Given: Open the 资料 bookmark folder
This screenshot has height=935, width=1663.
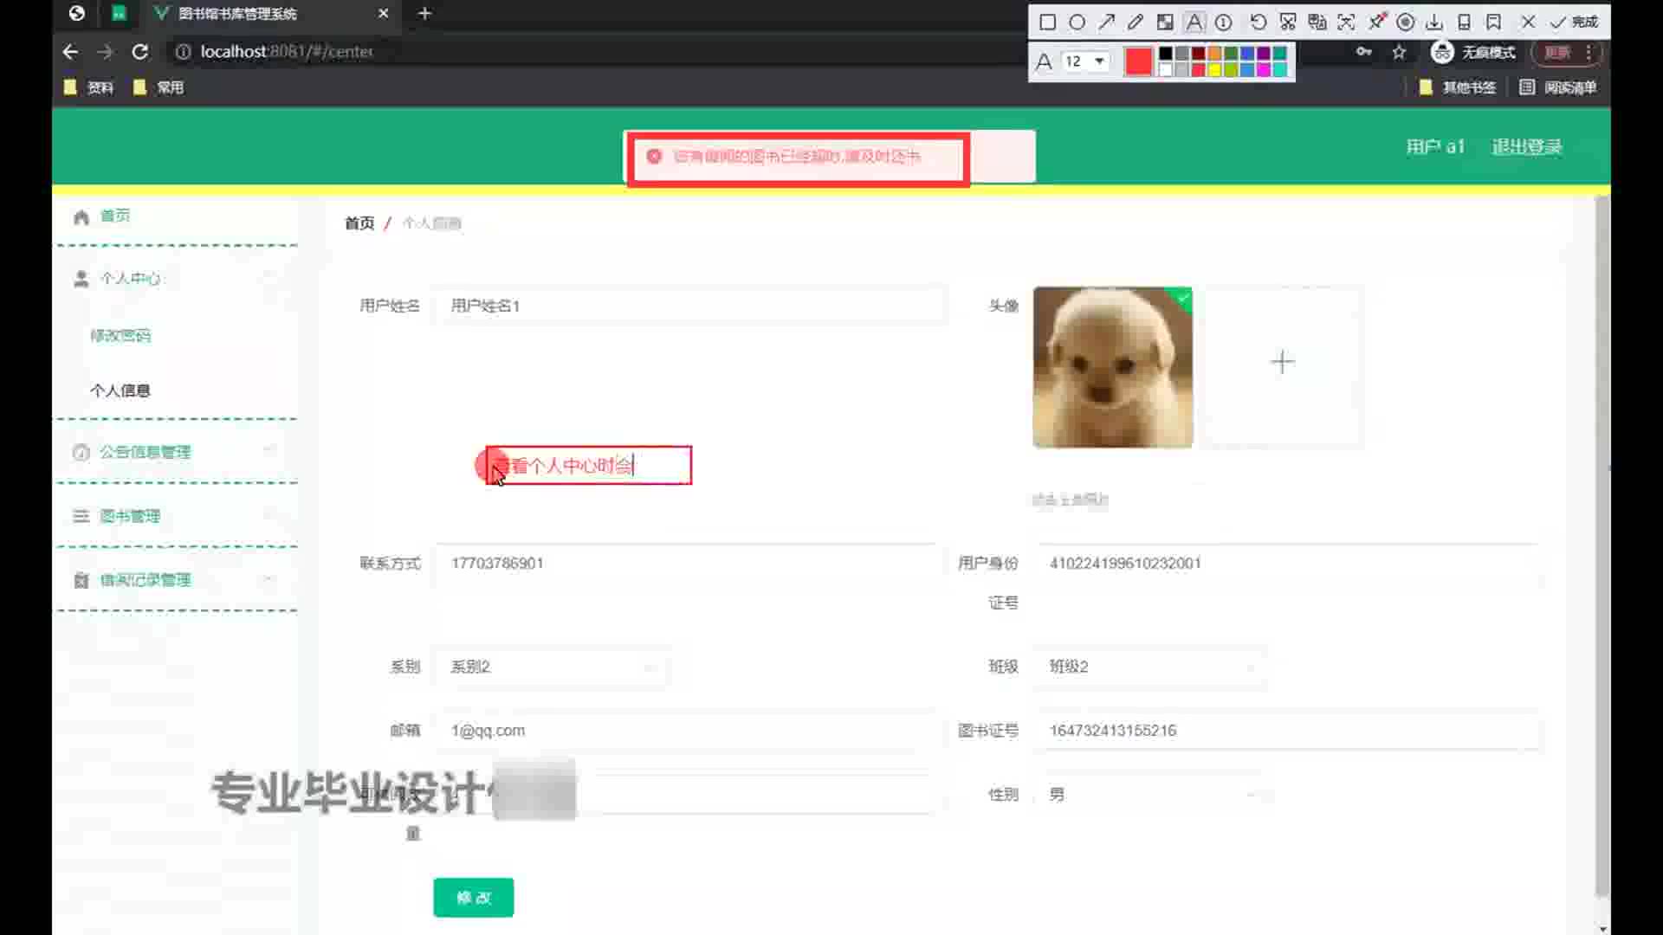Looking at the screenshot, I should 88,87.
